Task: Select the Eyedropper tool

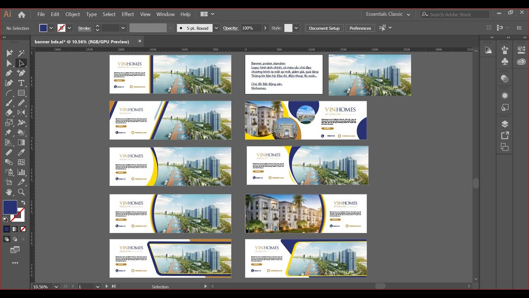Action: point(21,152)
